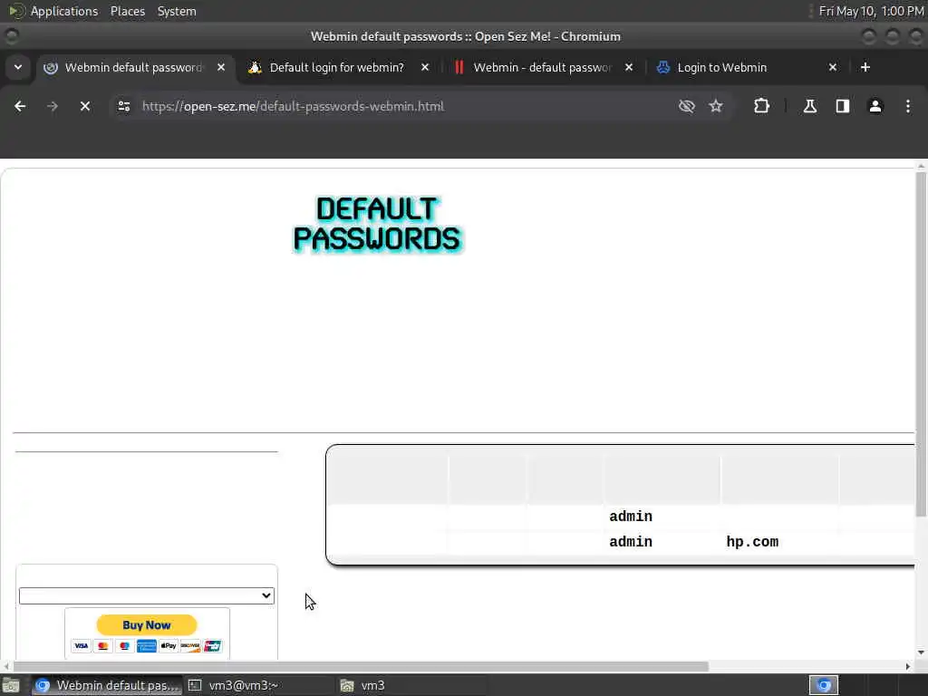928x696 pixels.
Task: Open the dropdown above Buy Now
Action: pyautogui.click(x=146, y=595)
